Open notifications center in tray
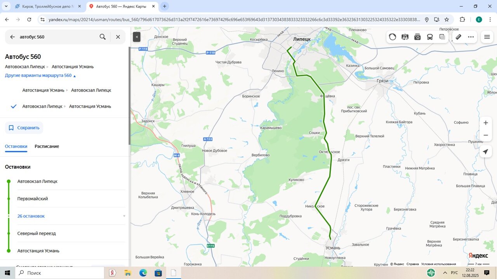The width and height of the screenshot is (497, 279). tap(487, 273)
